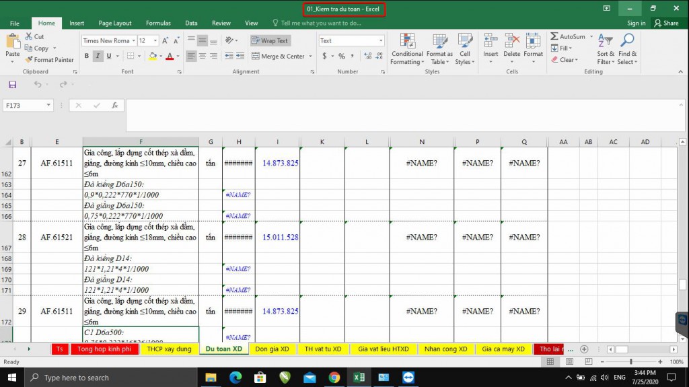Open the Fill dropdown
Viewport: 689px width, 387px height.
[x=561, y=48]
